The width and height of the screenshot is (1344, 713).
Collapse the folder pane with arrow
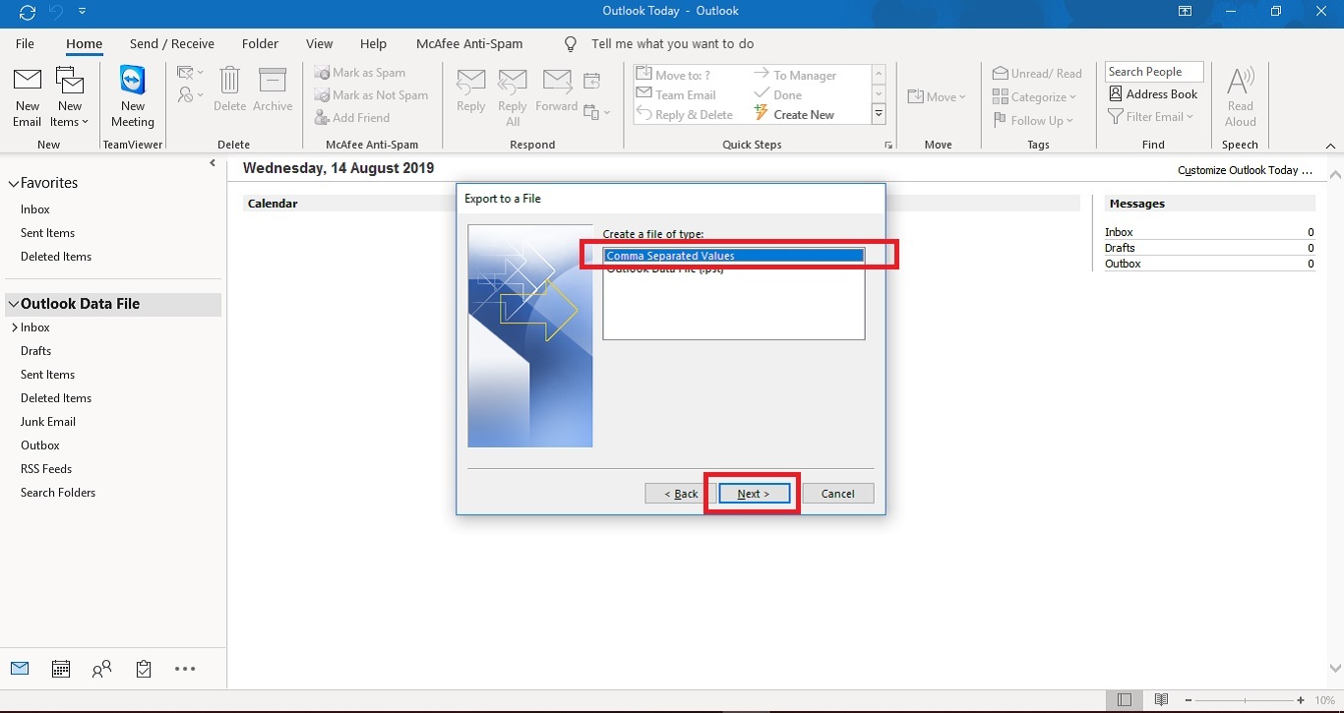pos(213,163)
